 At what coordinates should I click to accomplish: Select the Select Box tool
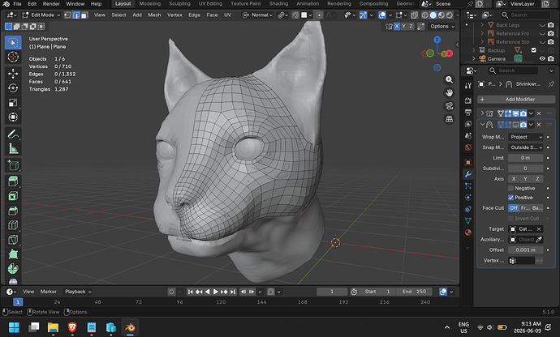pyautogui.click(x=13, y=42)
